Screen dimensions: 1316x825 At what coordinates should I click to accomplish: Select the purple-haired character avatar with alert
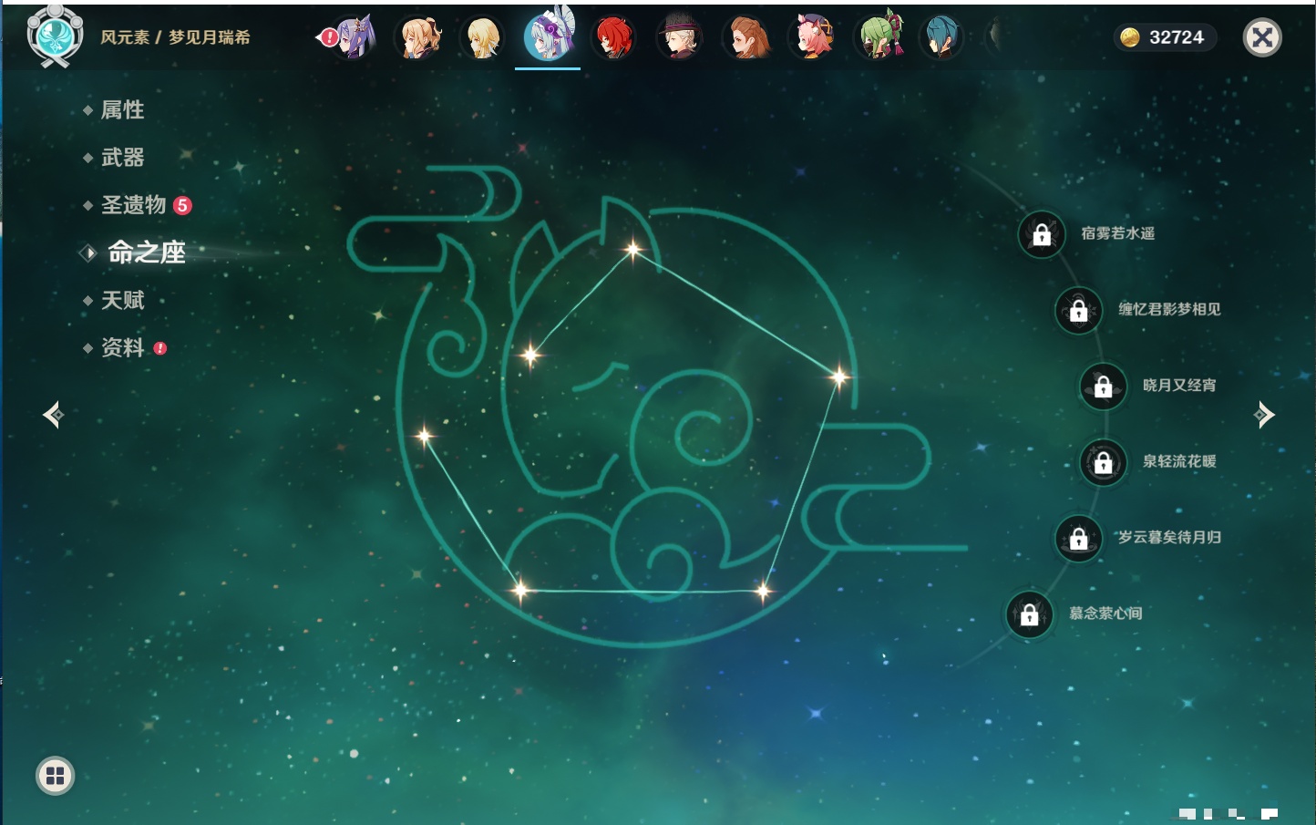pos(352,37)
